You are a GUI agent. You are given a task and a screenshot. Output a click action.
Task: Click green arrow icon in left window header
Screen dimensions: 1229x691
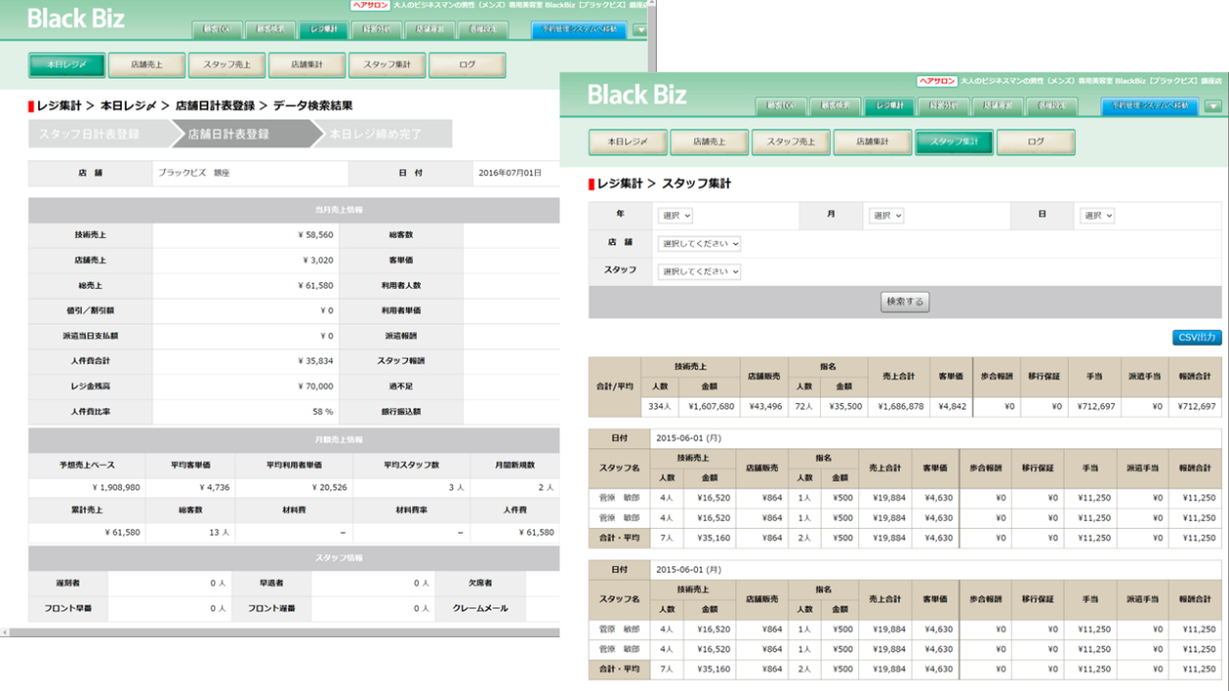tap(641, 29)
